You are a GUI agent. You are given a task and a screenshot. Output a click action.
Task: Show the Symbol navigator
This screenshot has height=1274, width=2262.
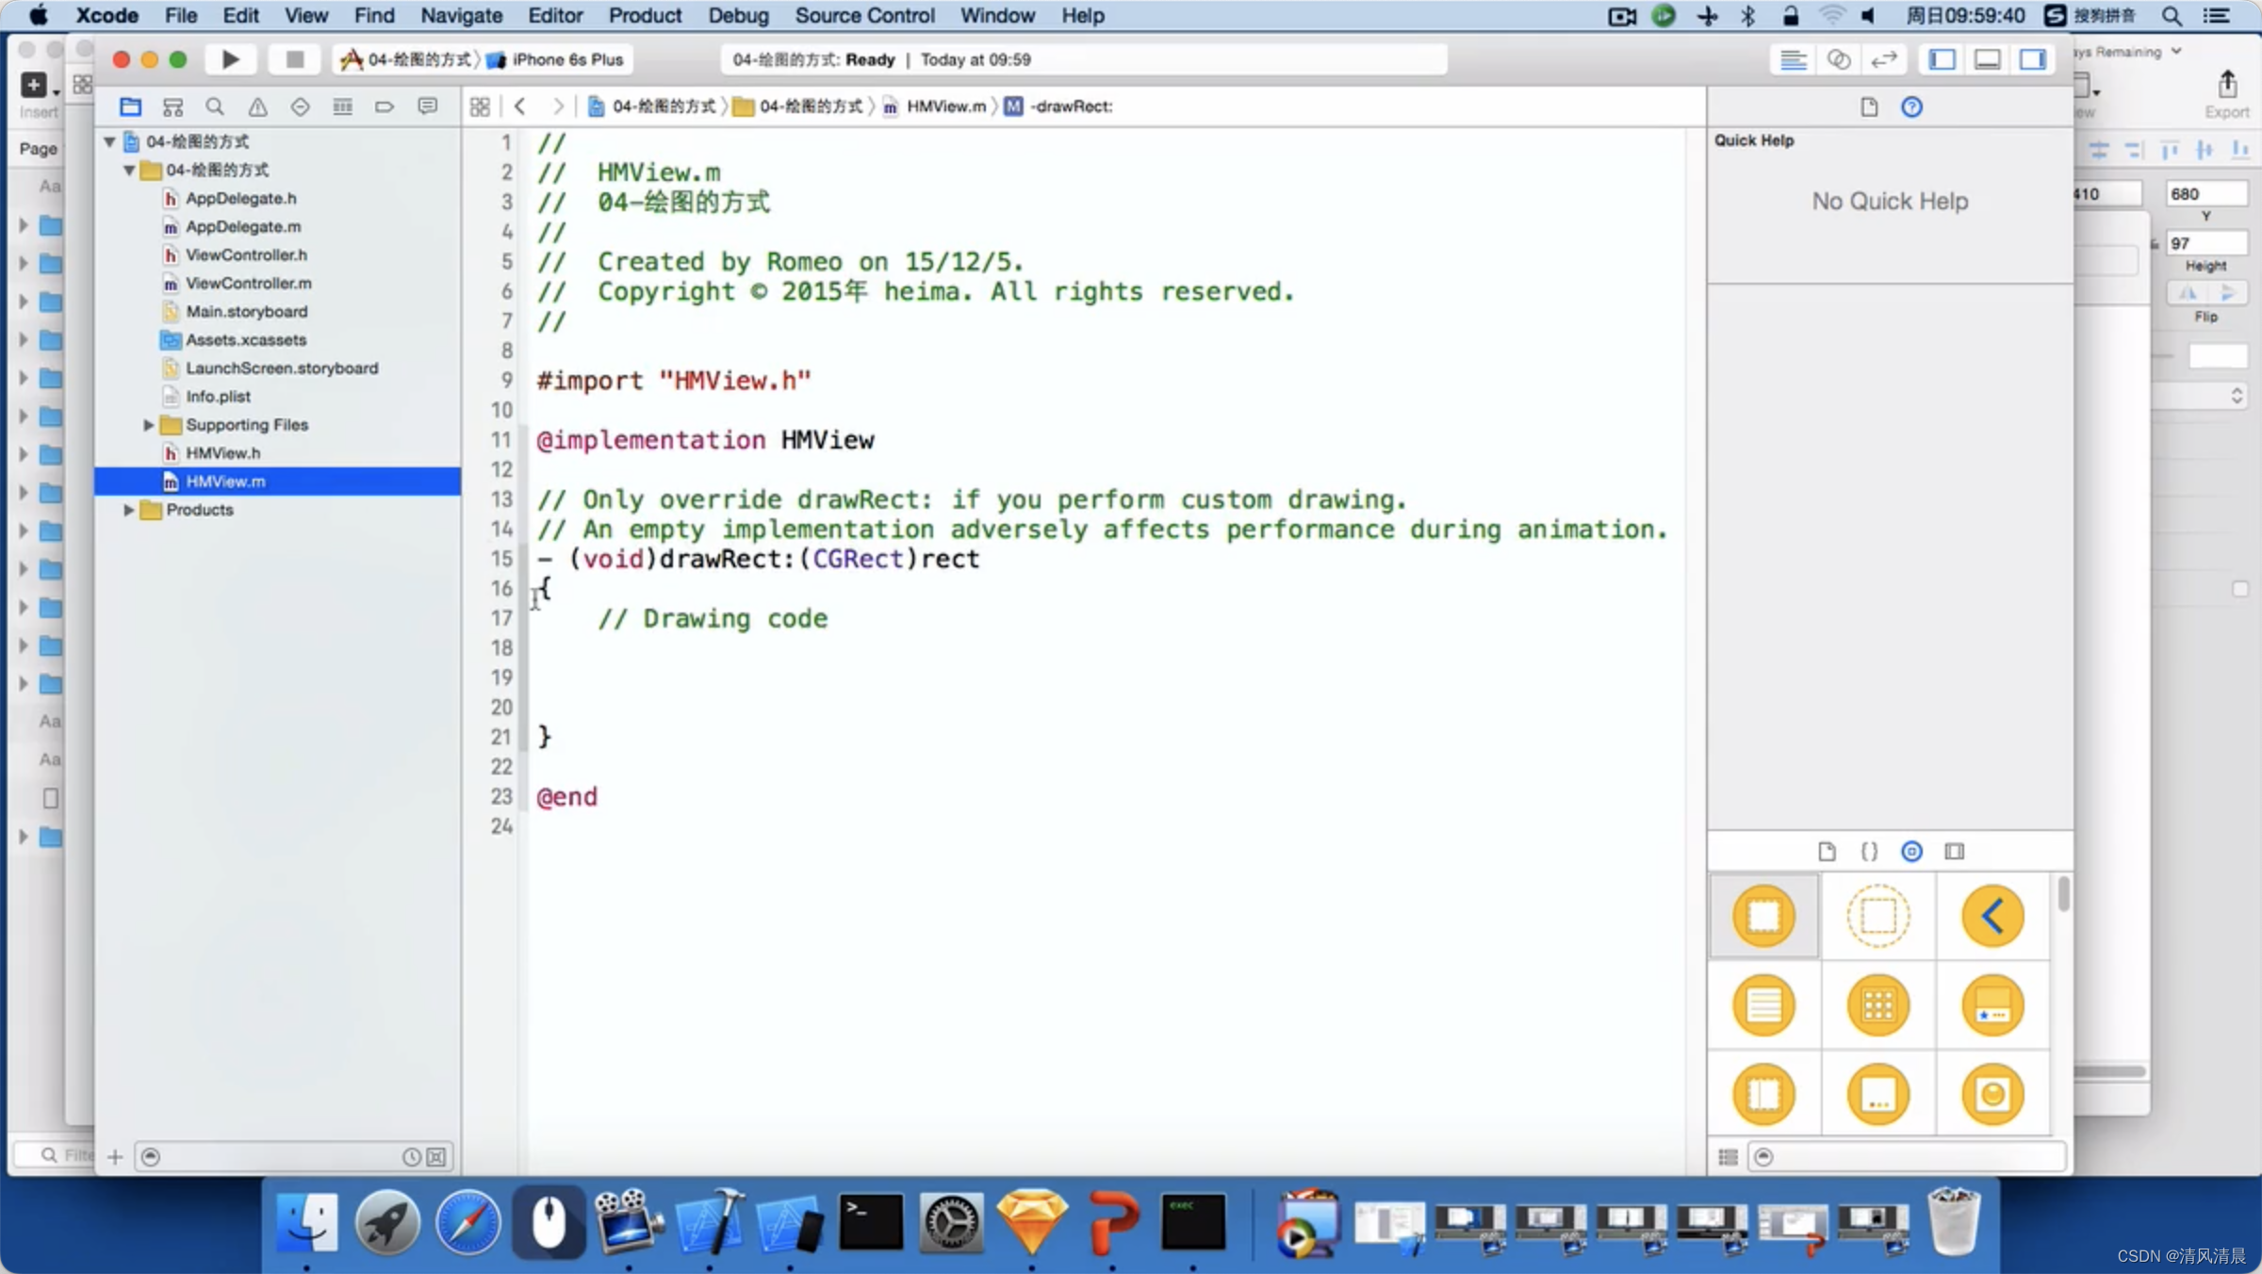(172, 106)
